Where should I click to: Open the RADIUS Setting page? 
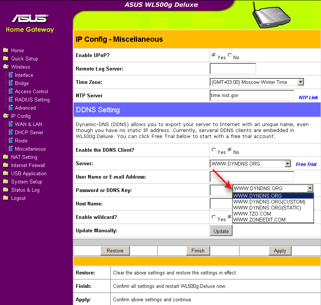coord(32,100)
